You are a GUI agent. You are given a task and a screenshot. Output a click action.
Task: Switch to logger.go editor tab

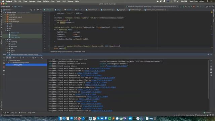(121, 10)
